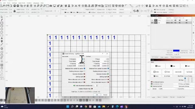Adjust auto-increment value spinner

click(x=97, y=85)
